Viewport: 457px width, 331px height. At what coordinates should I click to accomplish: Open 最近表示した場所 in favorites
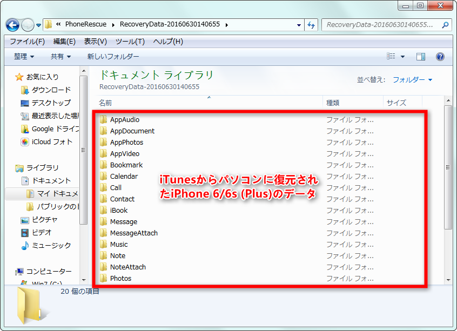[55, 116]
